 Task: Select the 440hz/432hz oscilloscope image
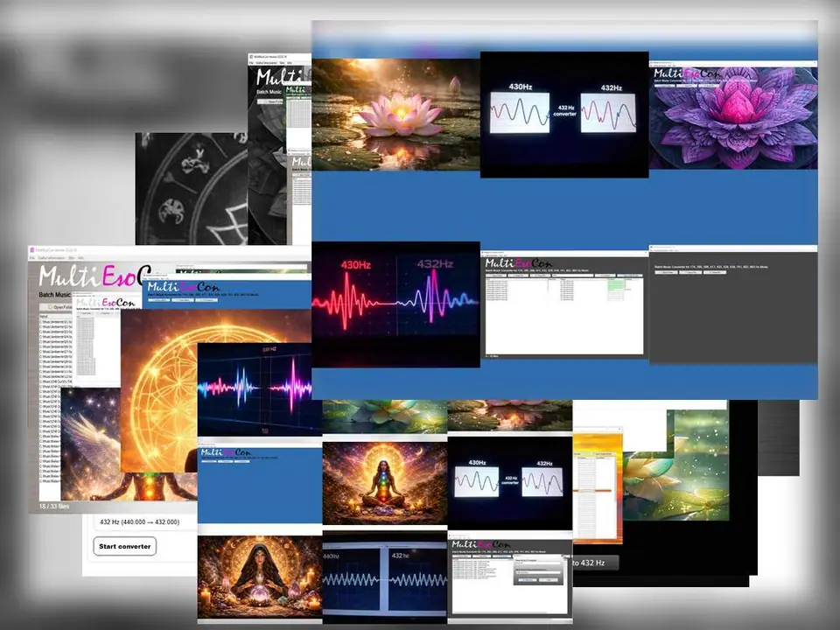pyautogui.click(x=384, y=579)
